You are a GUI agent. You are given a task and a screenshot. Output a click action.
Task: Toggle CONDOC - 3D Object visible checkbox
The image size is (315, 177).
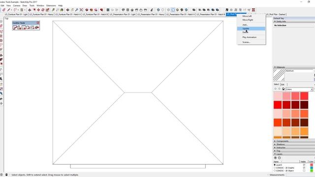pos(304,171)
